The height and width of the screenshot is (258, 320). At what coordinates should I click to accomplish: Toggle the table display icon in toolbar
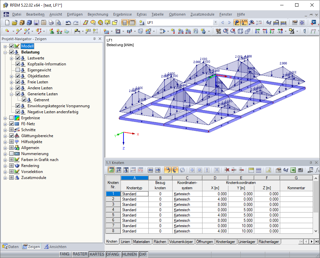(x=132, y=23)
